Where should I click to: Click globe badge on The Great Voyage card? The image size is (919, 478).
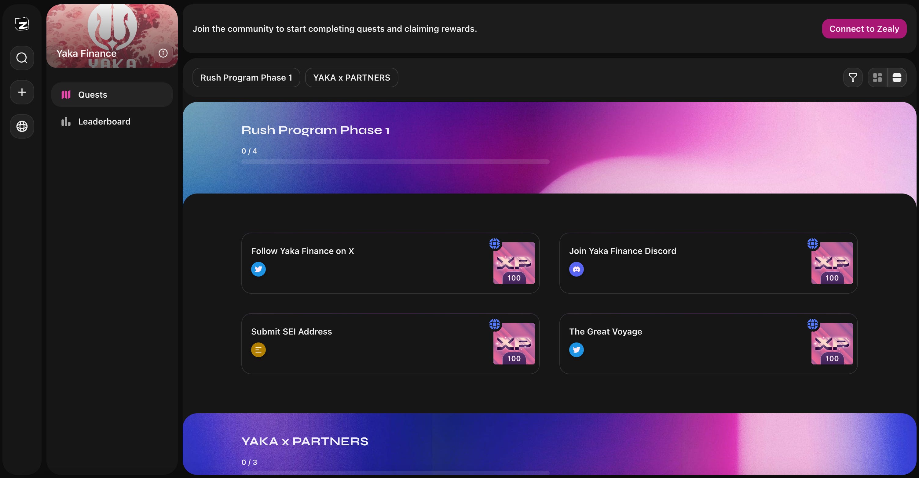pyautogui.click(x=813, y=324)
